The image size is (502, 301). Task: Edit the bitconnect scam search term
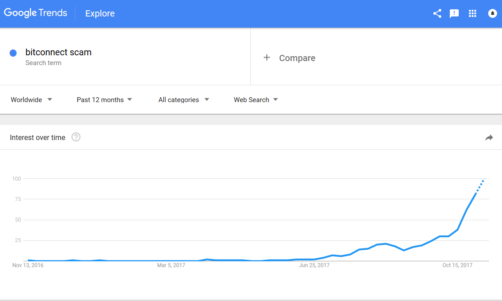[58, 52]
